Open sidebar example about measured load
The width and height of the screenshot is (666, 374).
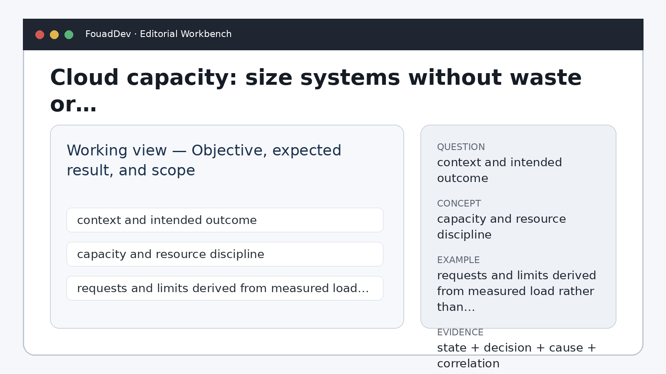(517, 291)
